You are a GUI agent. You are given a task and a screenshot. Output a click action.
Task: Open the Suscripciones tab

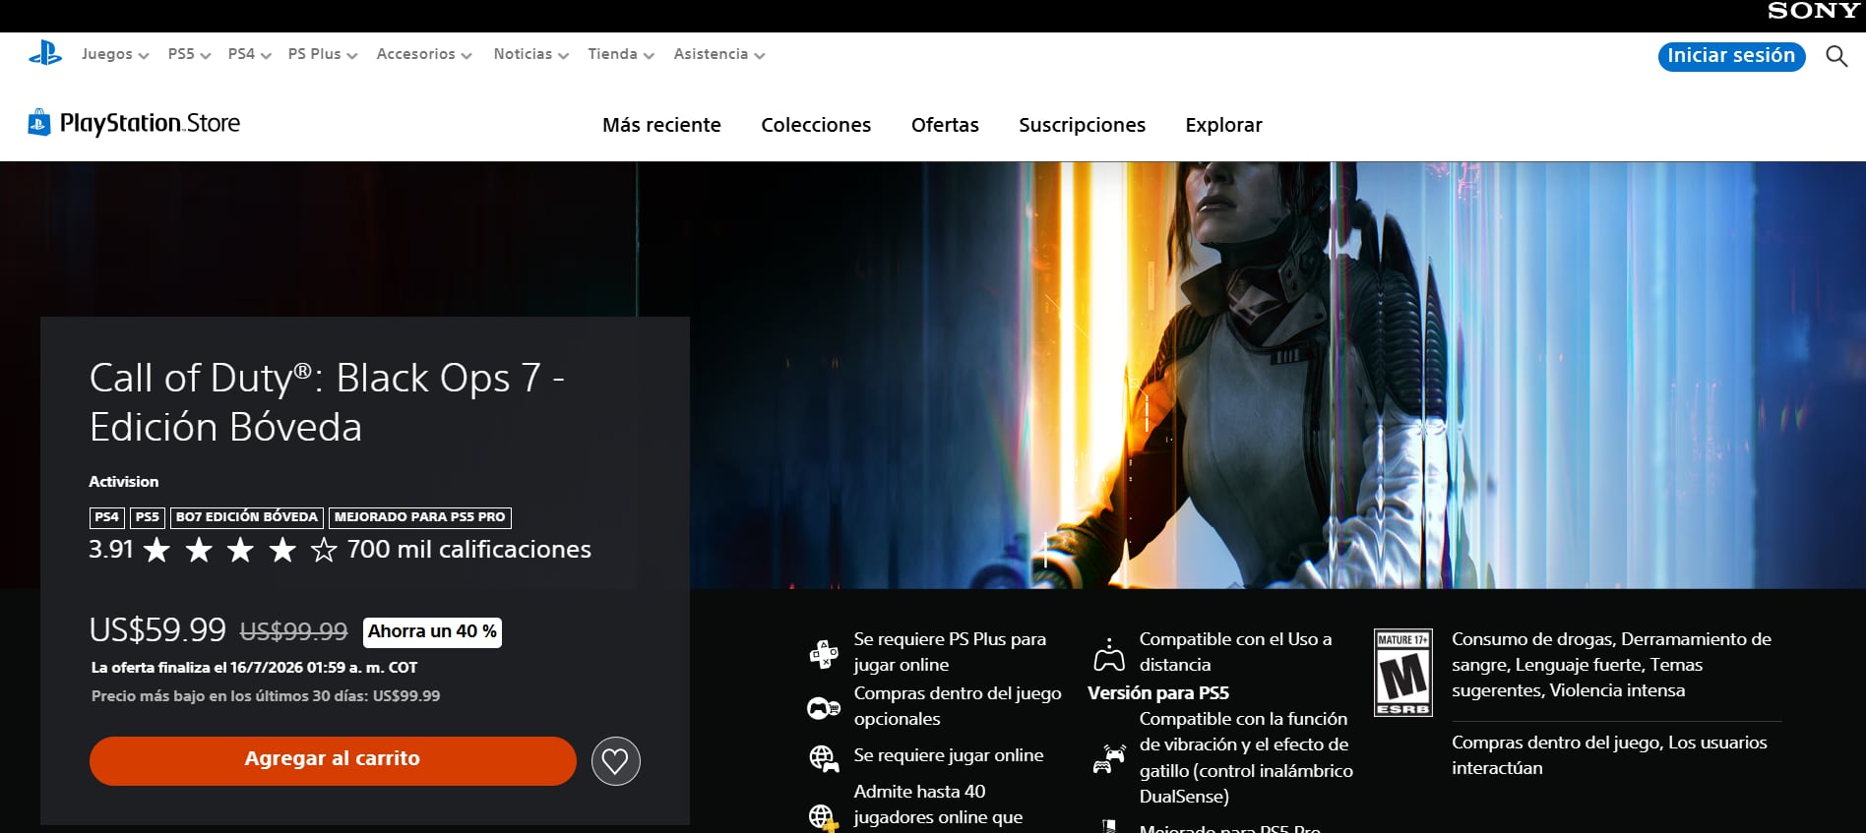coord(1082,125)
